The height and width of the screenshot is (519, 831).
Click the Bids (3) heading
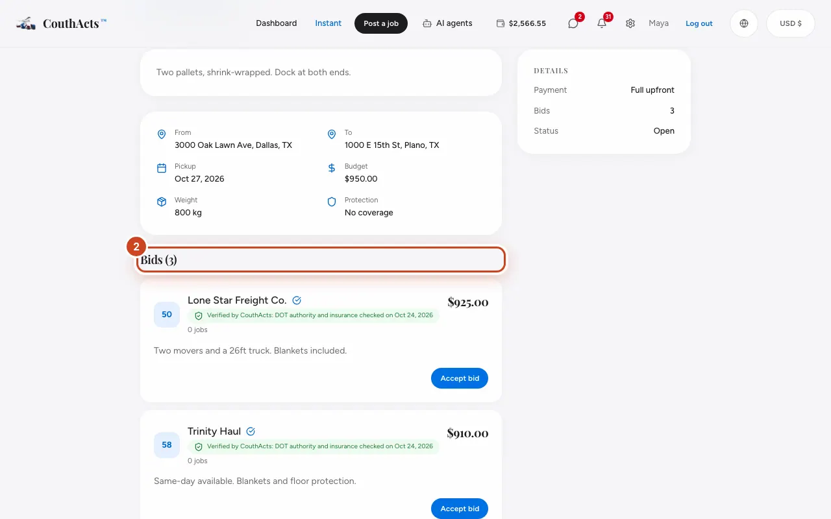coord(159,260)
